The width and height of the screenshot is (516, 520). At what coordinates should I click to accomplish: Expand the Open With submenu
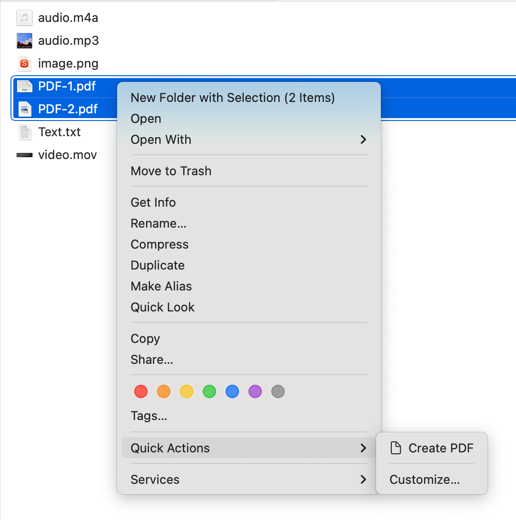click(363, 140)
